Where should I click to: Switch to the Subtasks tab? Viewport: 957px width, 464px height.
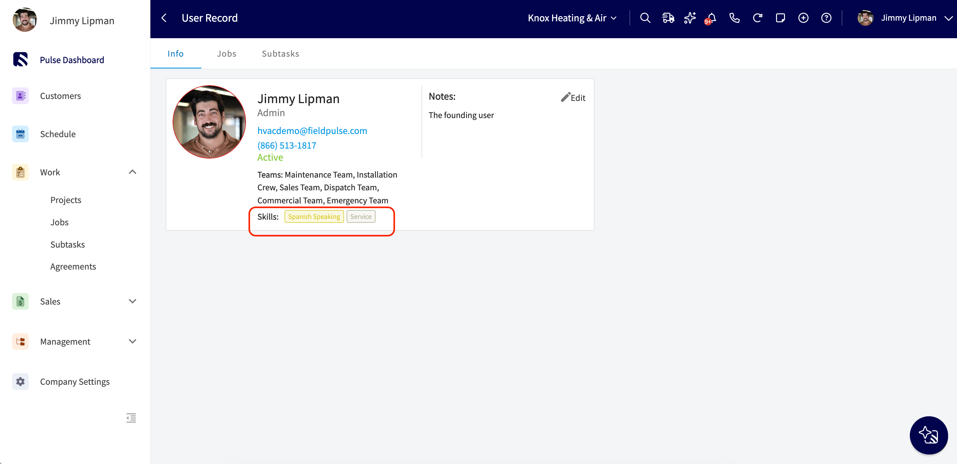(x=280, y=53)
